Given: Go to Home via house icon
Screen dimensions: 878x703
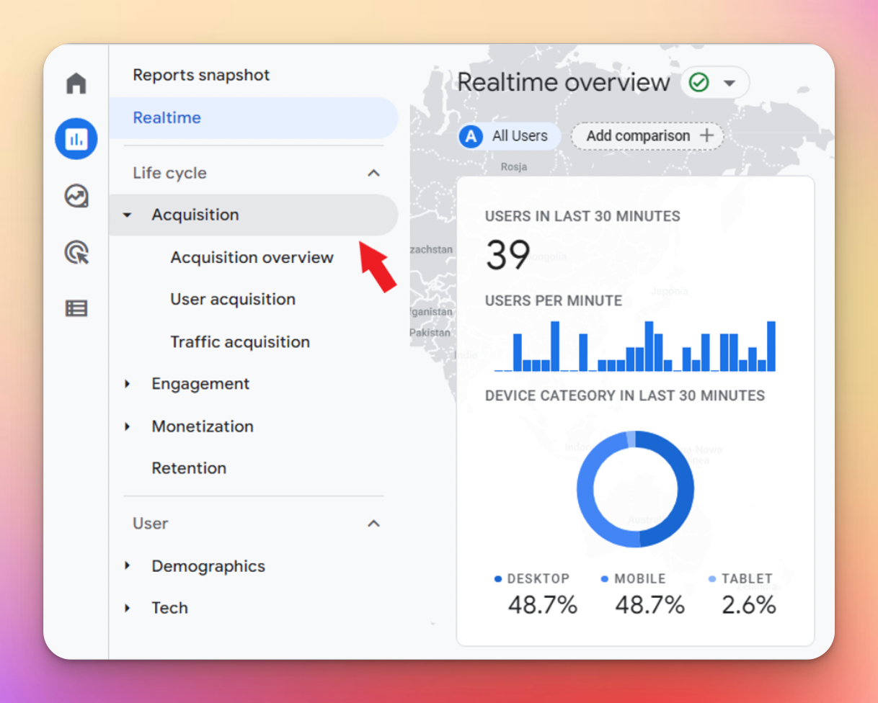Looking at the screenshot, I should (76, 84).
